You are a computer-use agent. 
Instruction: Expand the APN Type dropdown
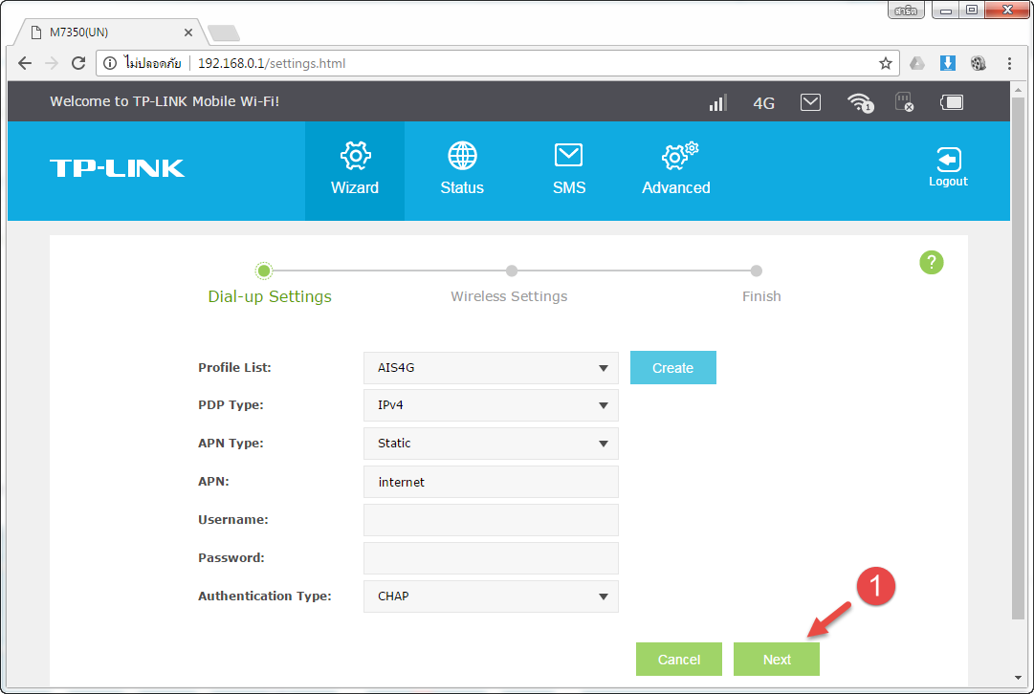[x=491, y=444]
